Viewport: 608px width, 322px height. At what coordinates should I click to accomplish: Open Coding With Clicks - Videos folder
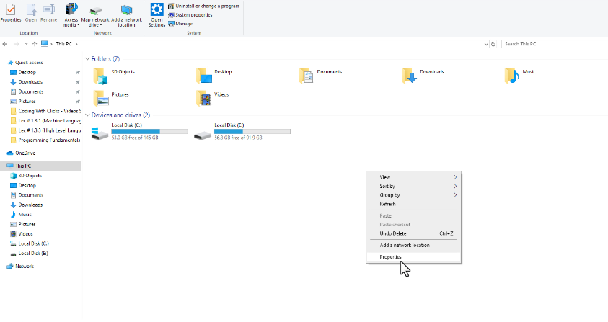[x=45, y=111]
